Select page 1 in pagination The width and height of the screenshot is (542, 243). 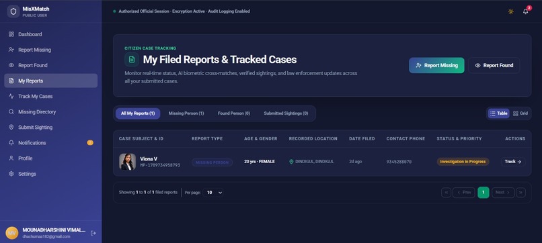pos(483,192)
